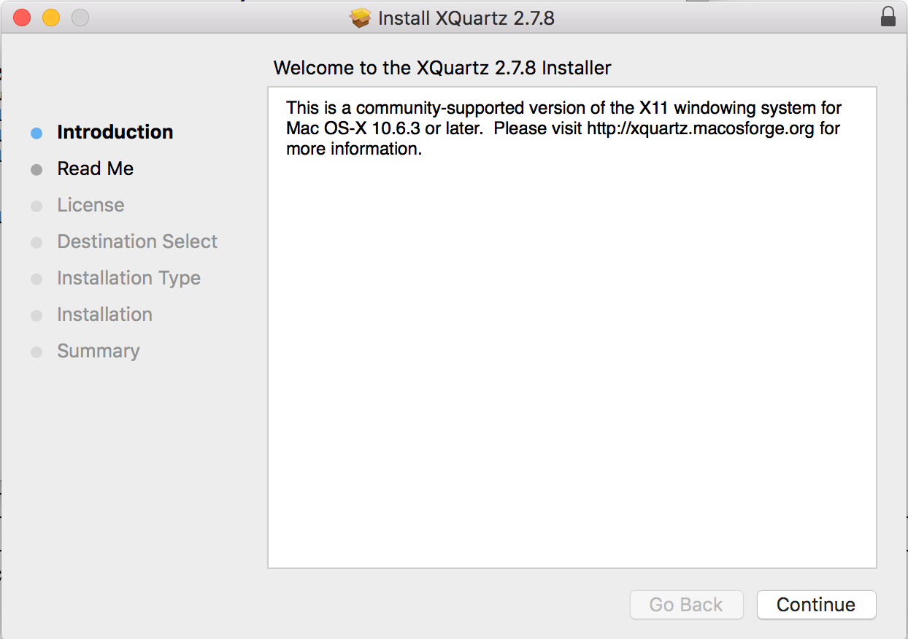Click the xquartz.macosforge.org URL text
Image resolution: width=908 pixels, height=639 pixels.
(701, 128)
